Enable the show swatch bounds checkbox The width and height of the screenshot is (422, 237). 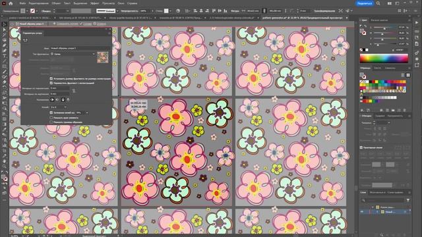[51, 122]
